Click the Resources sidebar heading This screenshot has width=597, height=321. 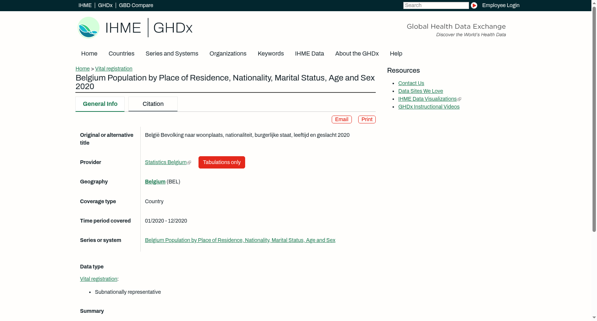(403, 70)
